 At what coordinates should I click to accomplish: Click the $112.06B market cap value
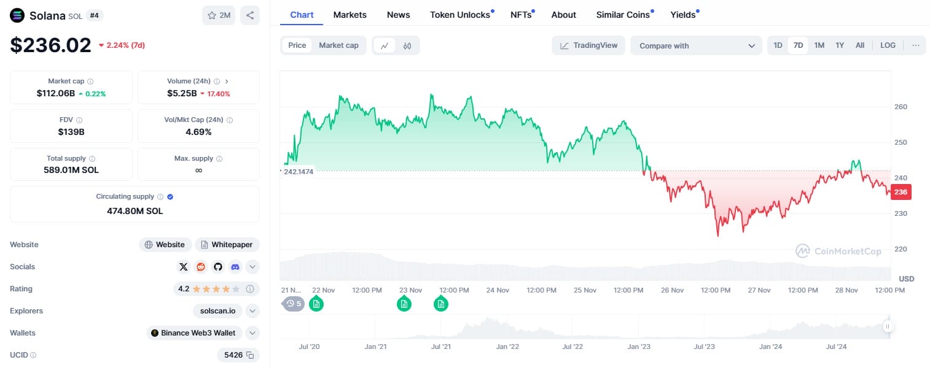pos(56,93)
